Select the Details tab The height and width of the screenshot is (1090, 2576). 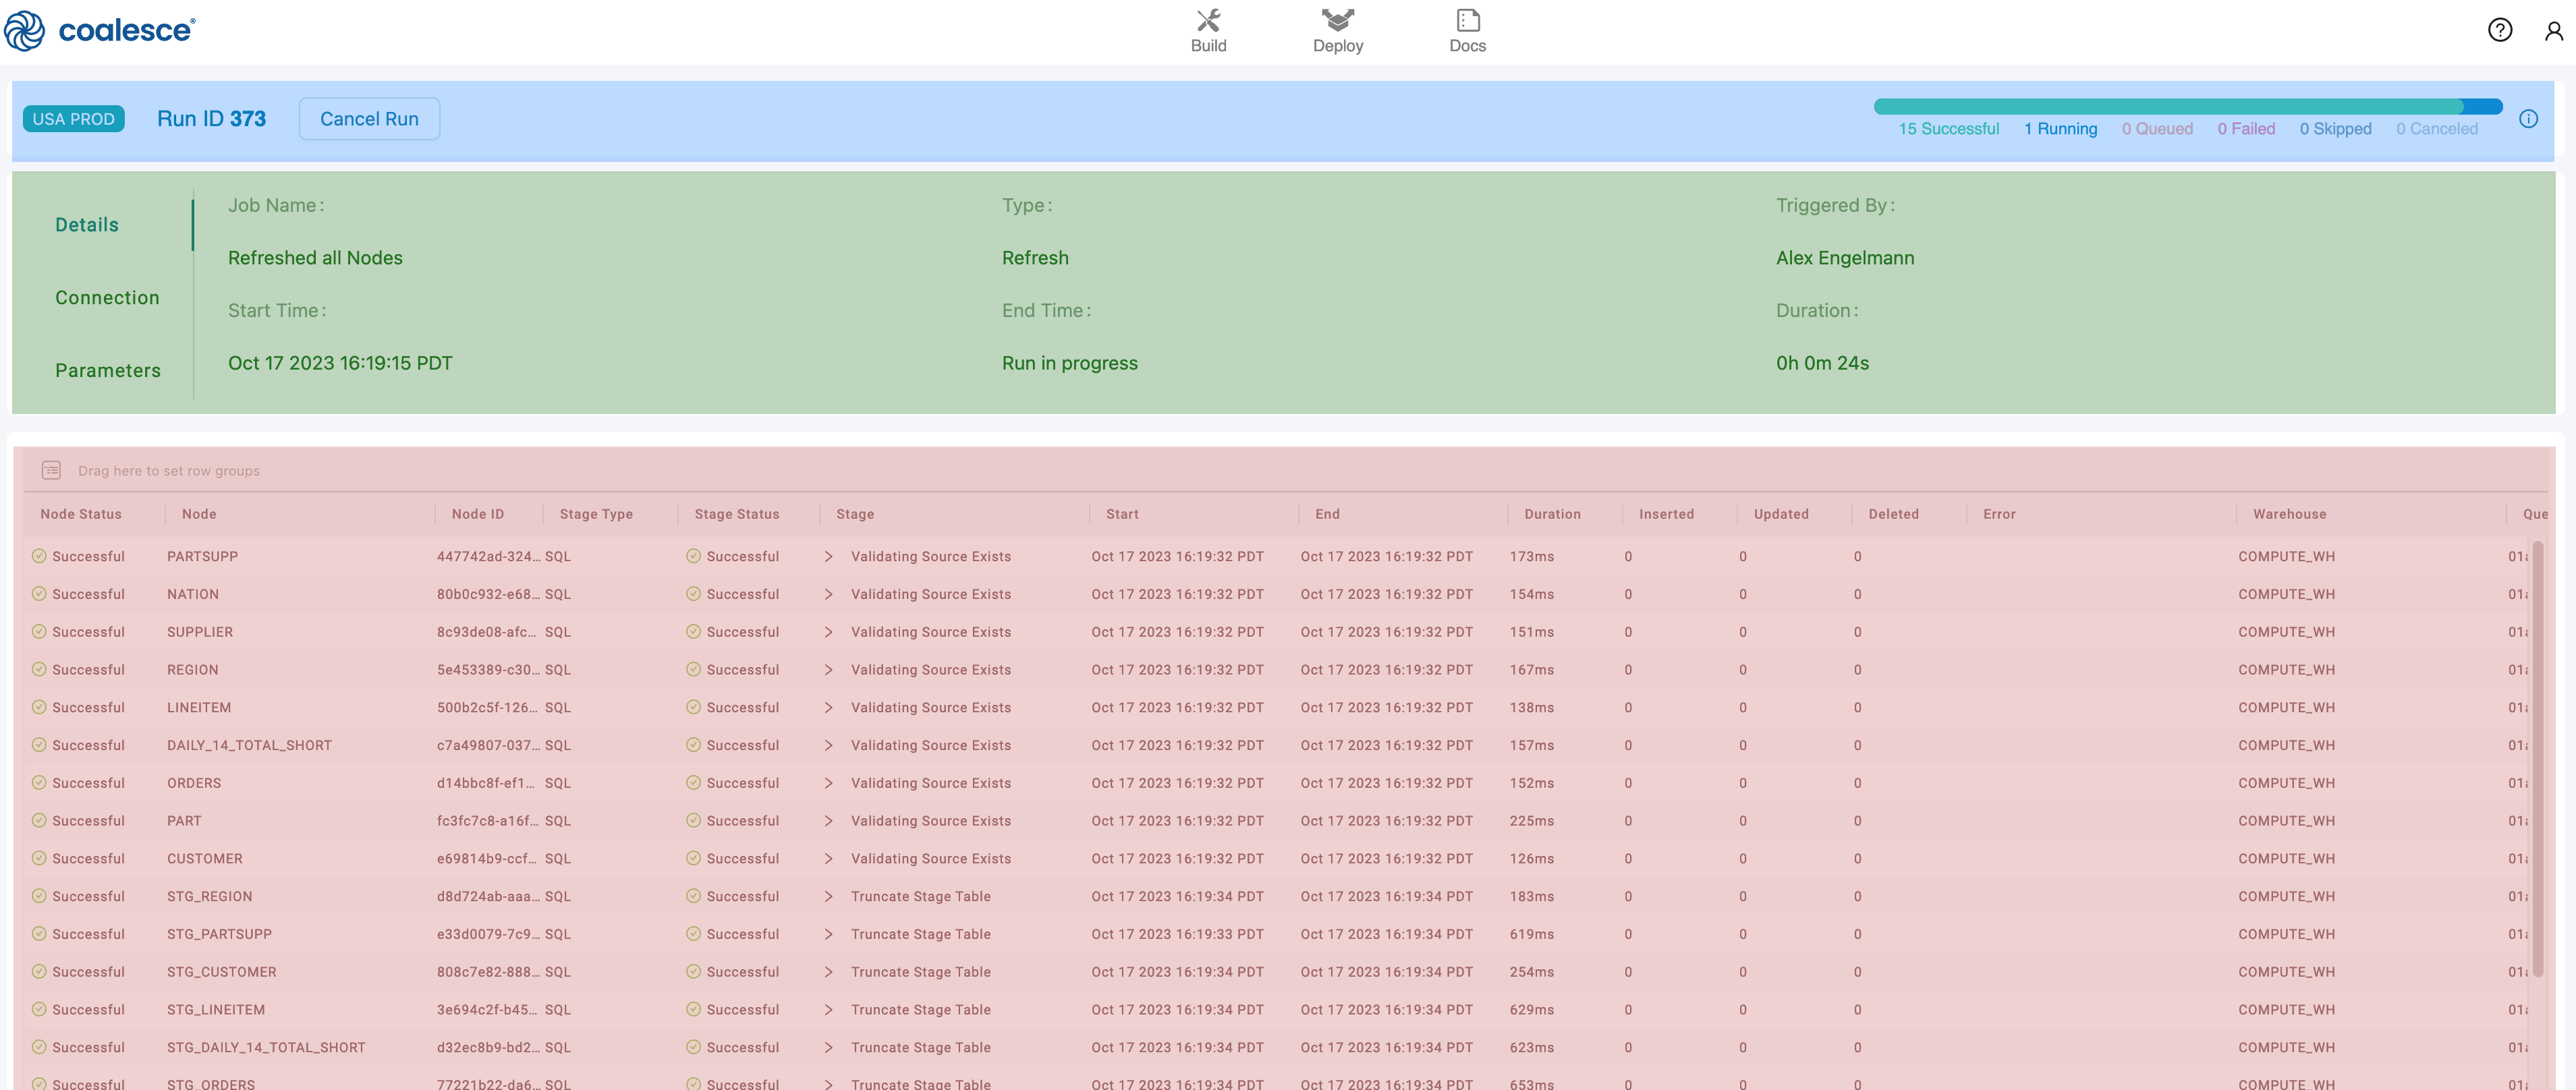(87, 225)
